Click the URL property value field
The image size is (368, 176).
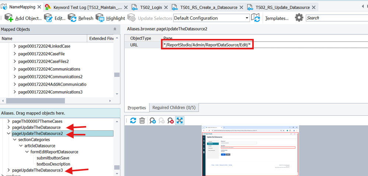point(208,45)
